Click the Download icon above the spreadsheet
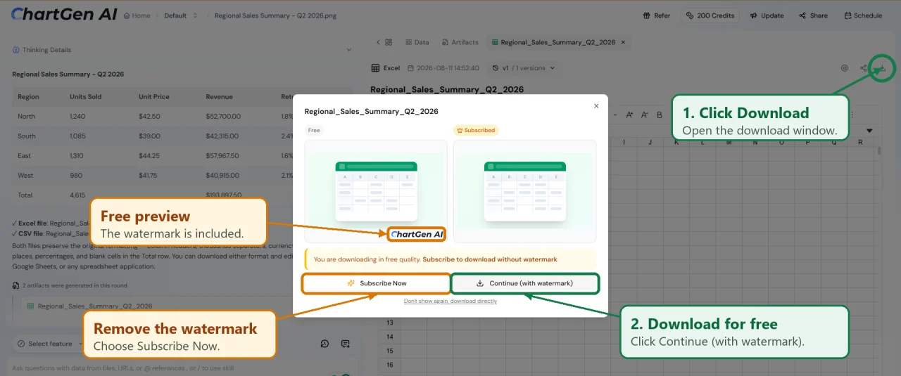This screenshot has height=376, width=901. point(881,68)
